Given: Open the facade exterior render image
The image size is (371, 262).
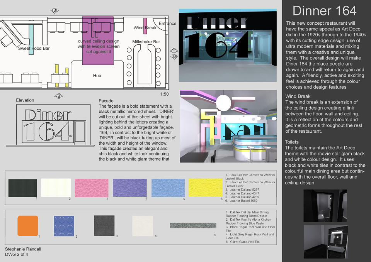Looking at the screenshot, I should click(x=228, y=46).
